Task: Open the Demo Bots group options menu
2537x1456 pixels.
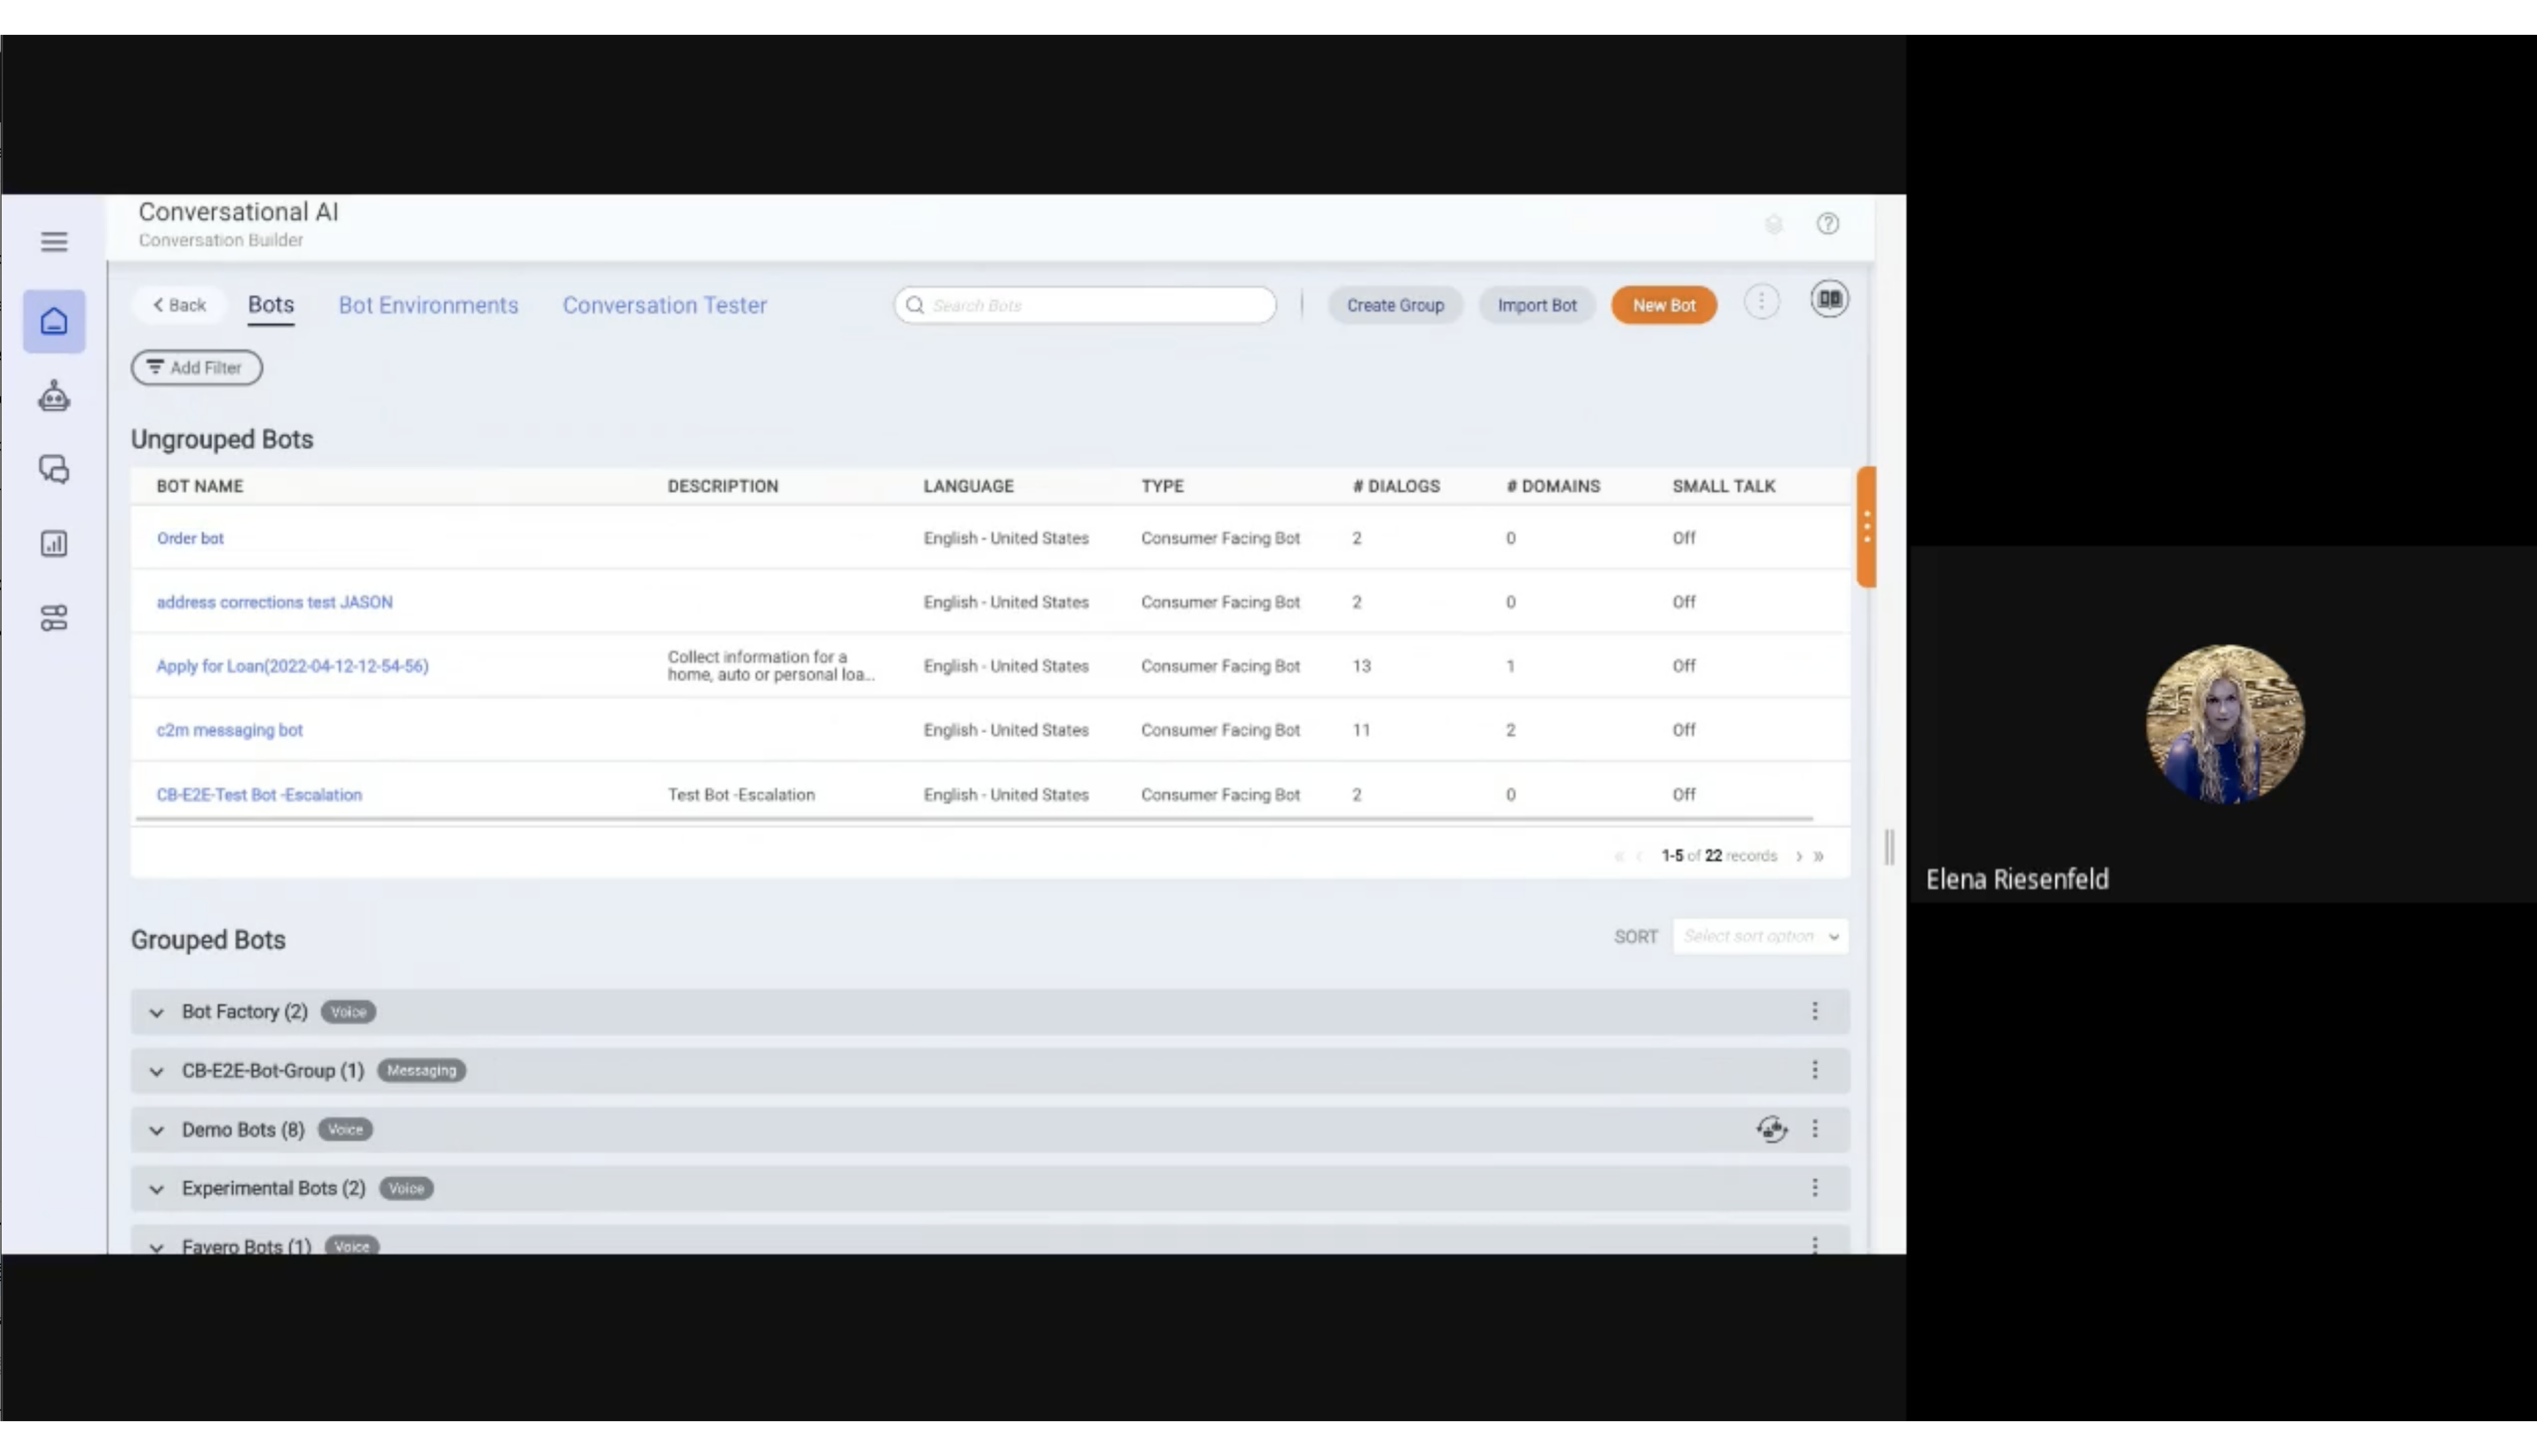Action: (1814, 1129)
